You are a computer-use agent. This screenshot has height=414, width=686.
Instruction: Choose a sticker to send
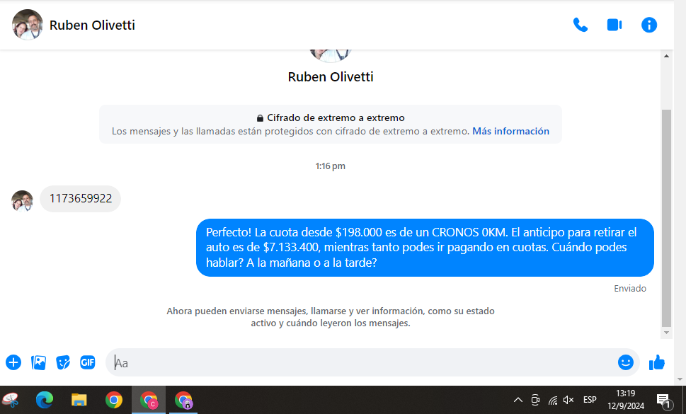pyautogui.click(x=63, y=362)
